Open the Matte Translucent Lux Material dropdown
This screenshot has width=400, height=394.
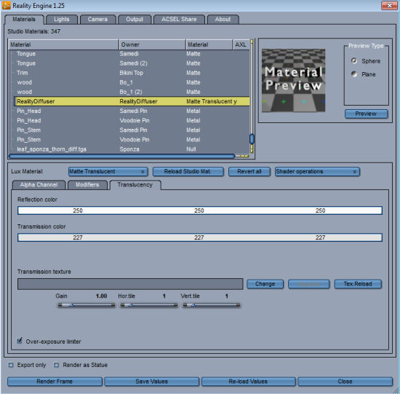108,171
